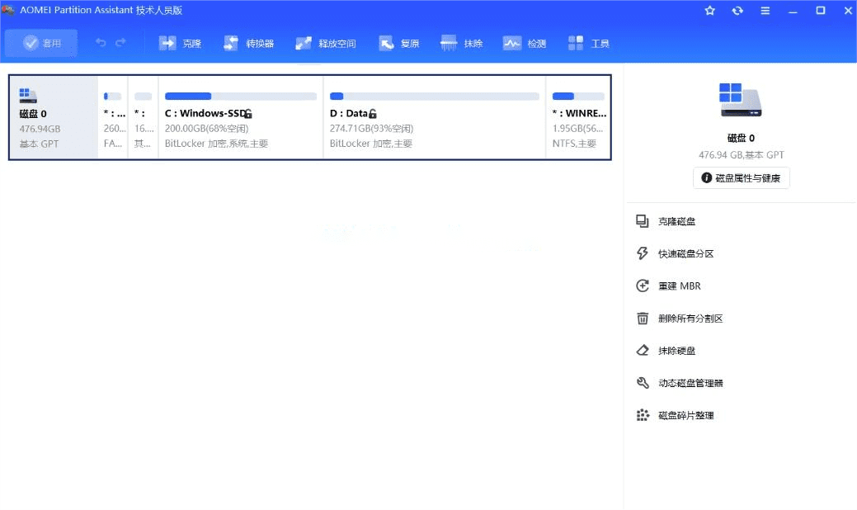Click the usage bar of the D partition
Viewport: 857px width, 510px height.
click(435, 97)
